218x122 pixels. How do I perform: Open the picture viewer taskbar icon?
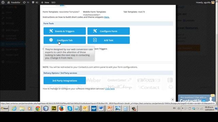point(118,108)
